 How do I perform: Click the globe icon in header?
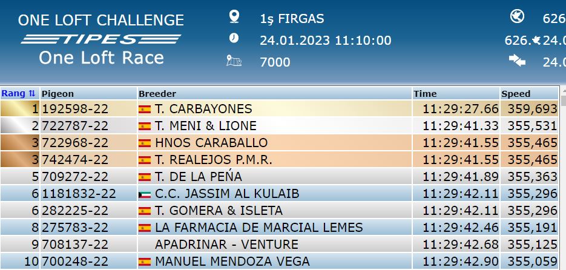(517, 16)
